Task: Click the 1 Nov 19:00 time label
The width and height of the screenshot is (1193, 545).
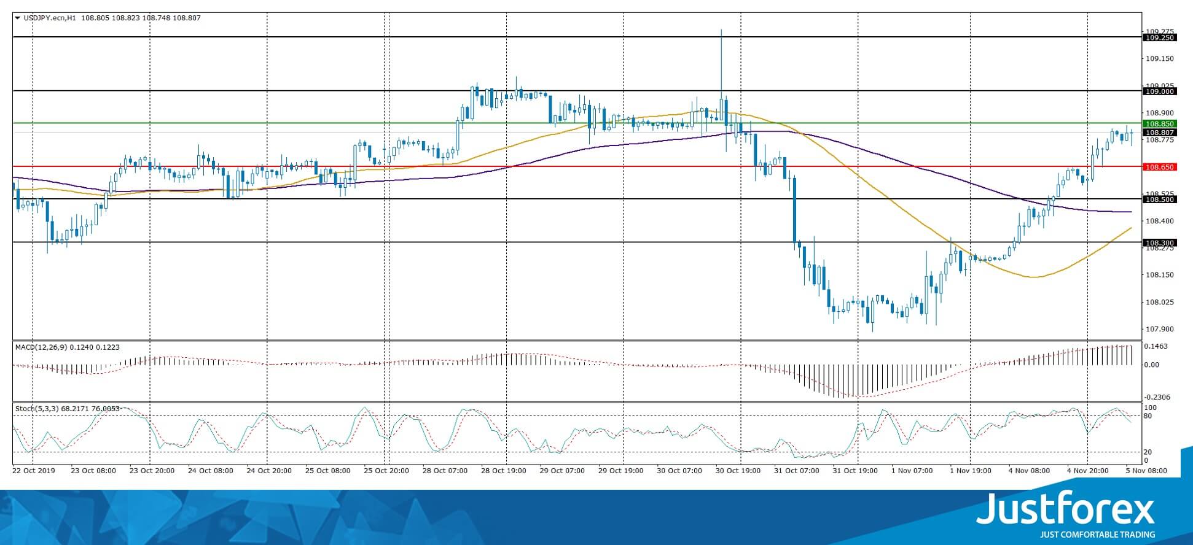Action: pyautogui.click(x=970, y=471)
